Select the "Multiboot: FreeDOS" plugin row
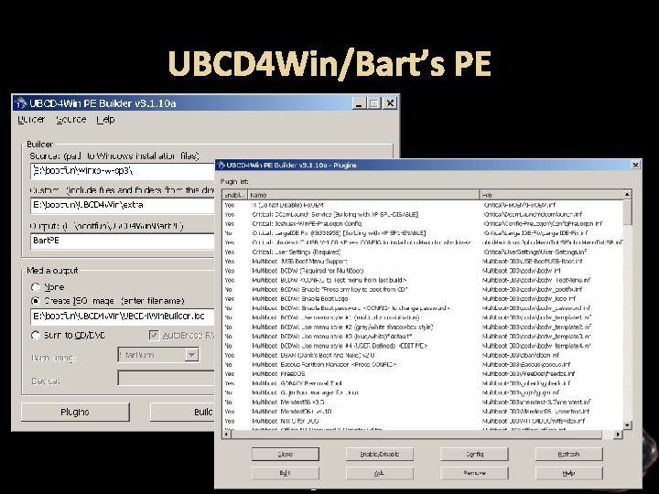The height and width of the screenshot is (494, 659). (422, 374)
